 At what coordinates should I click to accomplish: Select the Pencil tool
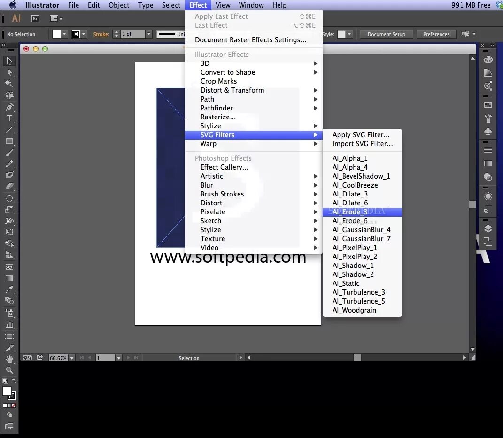9,164
